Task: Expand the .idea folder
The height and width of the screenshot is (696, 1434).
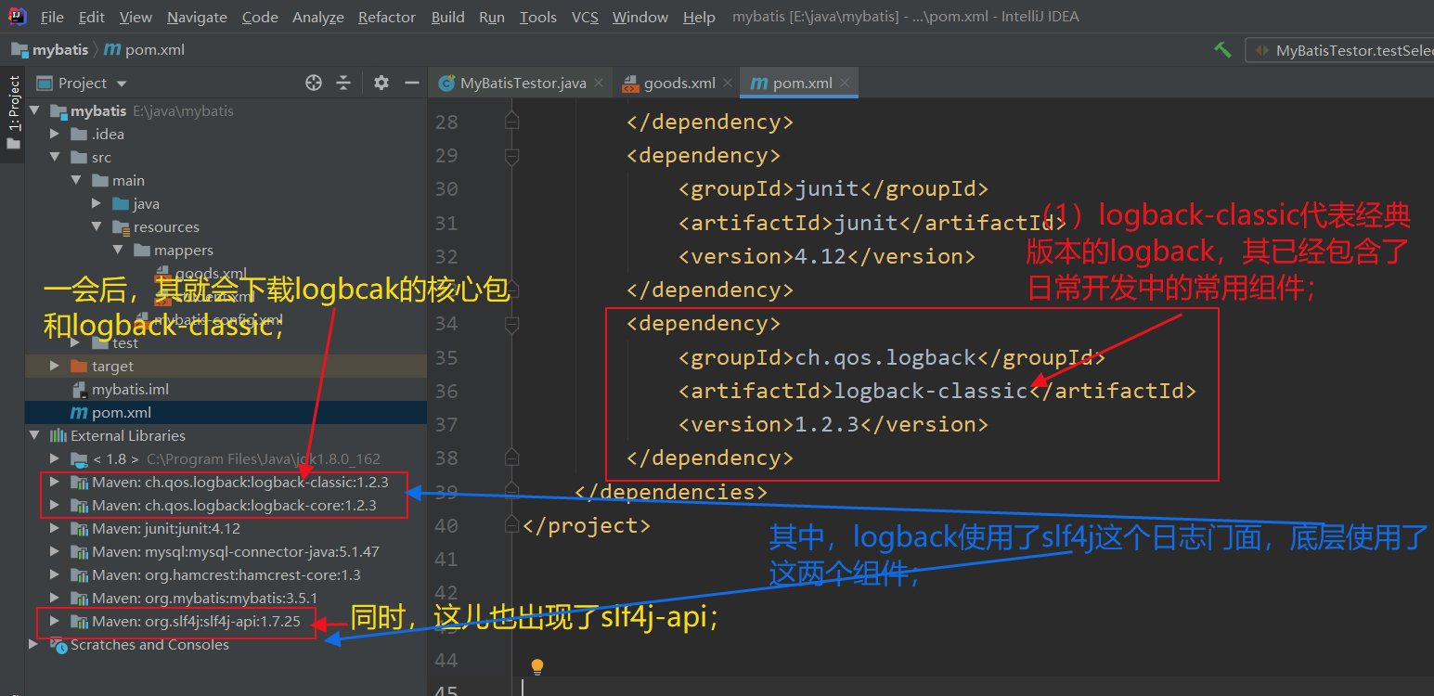Action: click(x=56, y=135)
